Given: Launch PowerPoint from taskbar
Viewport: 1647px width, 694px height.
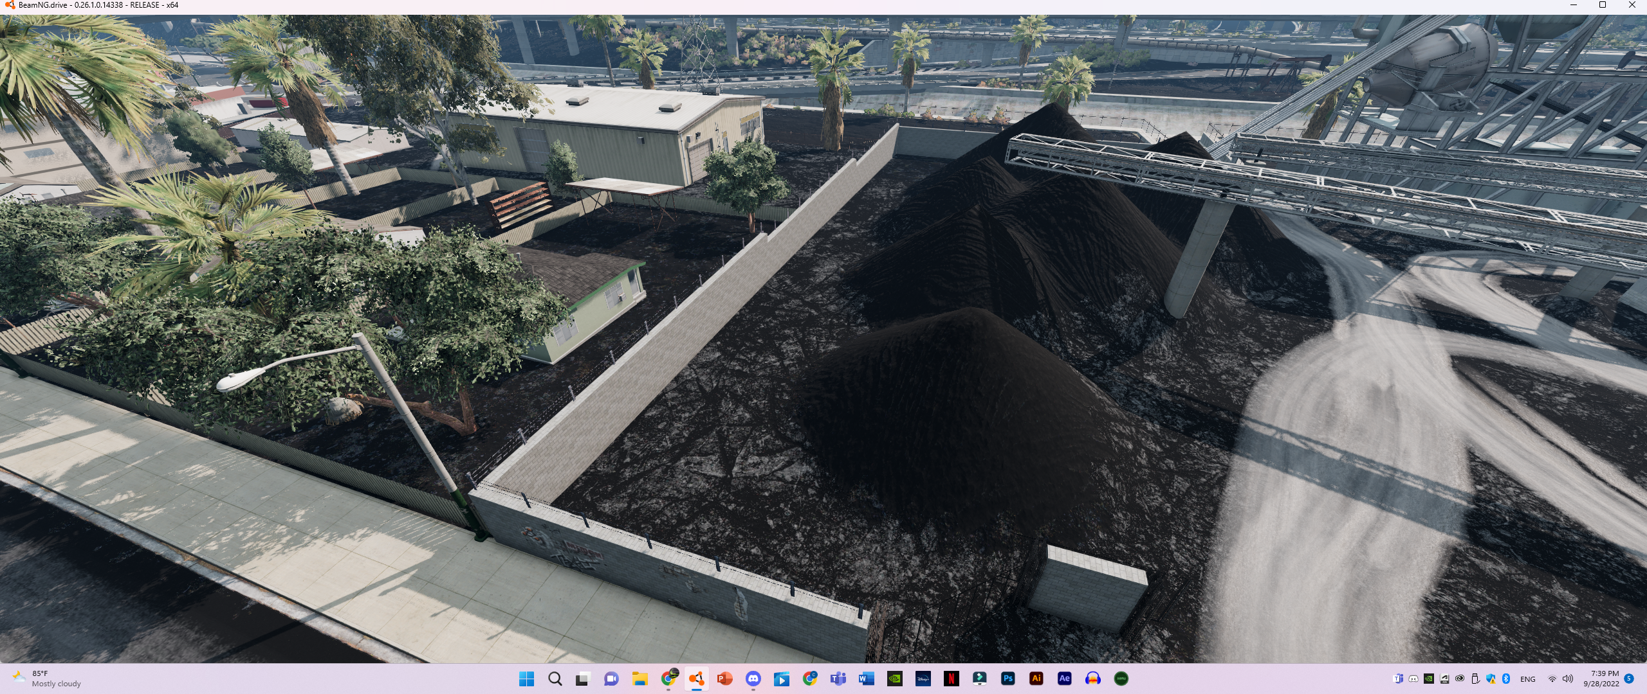Looking at the screenshot, I should tap(724, 679).
